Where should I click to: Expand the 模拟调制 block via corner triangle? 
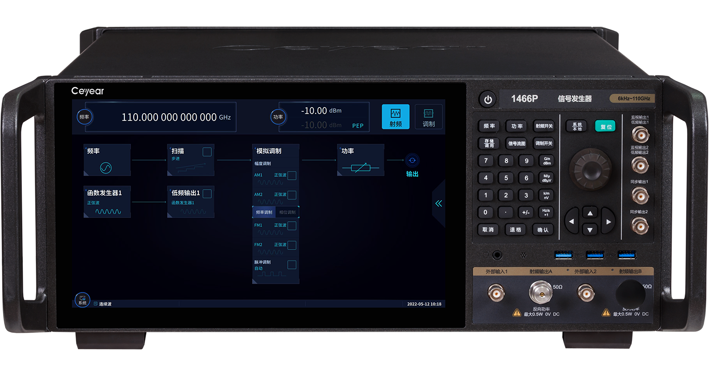[255, 281]
